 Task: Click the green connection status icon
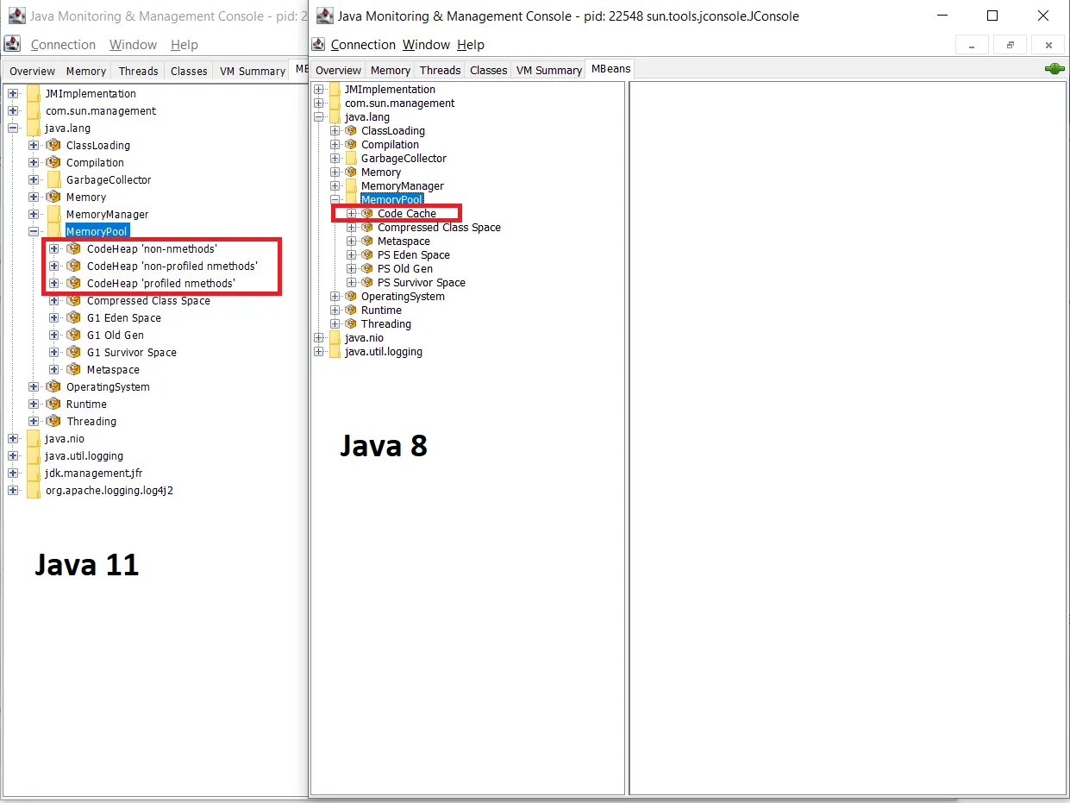pyautogui.click(x=1054, y=69)
